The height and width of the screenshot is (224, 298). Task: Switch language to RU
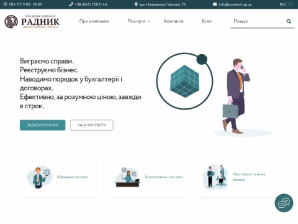tap(282, 4)
